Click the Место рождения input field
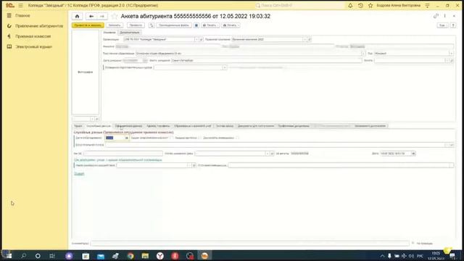 click(266, 61)
